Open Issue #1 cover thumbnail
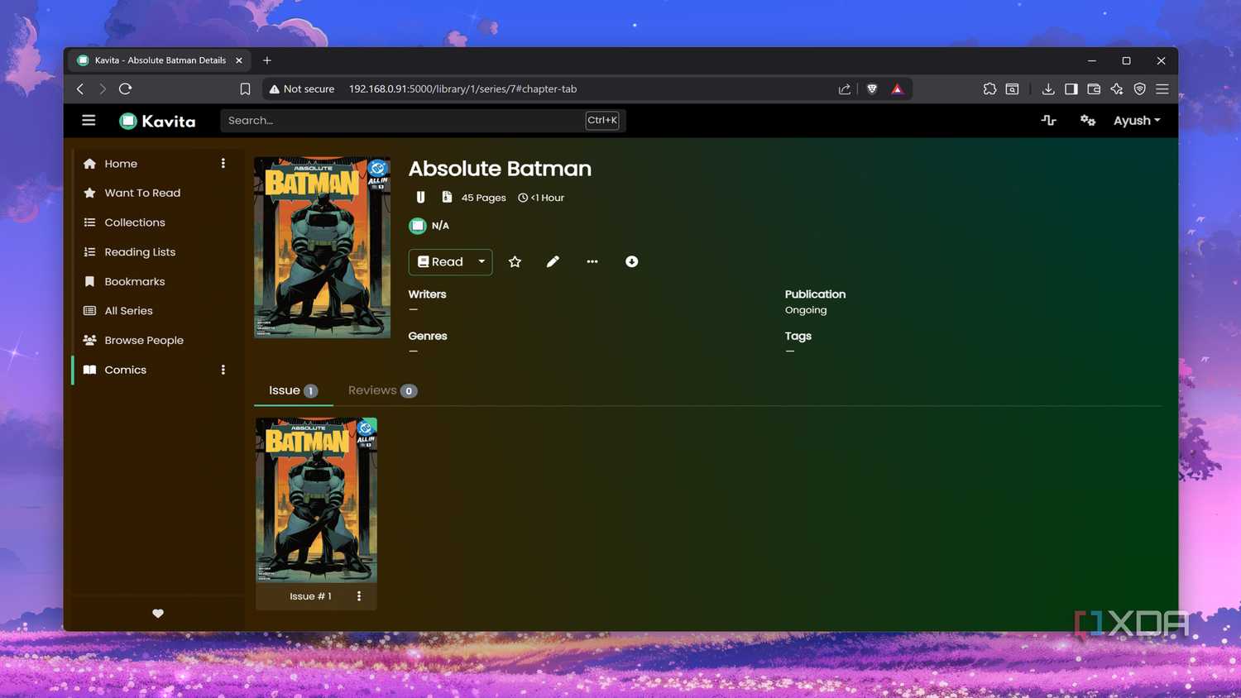The width and height of the screenshot is (1241, 698). [x=316, y=500]
